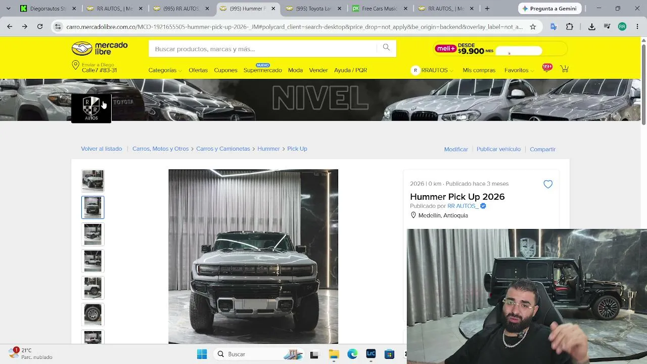Expand the RRAUTOS account menu
The height and width of the screenshot is (364, 647).
[x=432, y=70]
